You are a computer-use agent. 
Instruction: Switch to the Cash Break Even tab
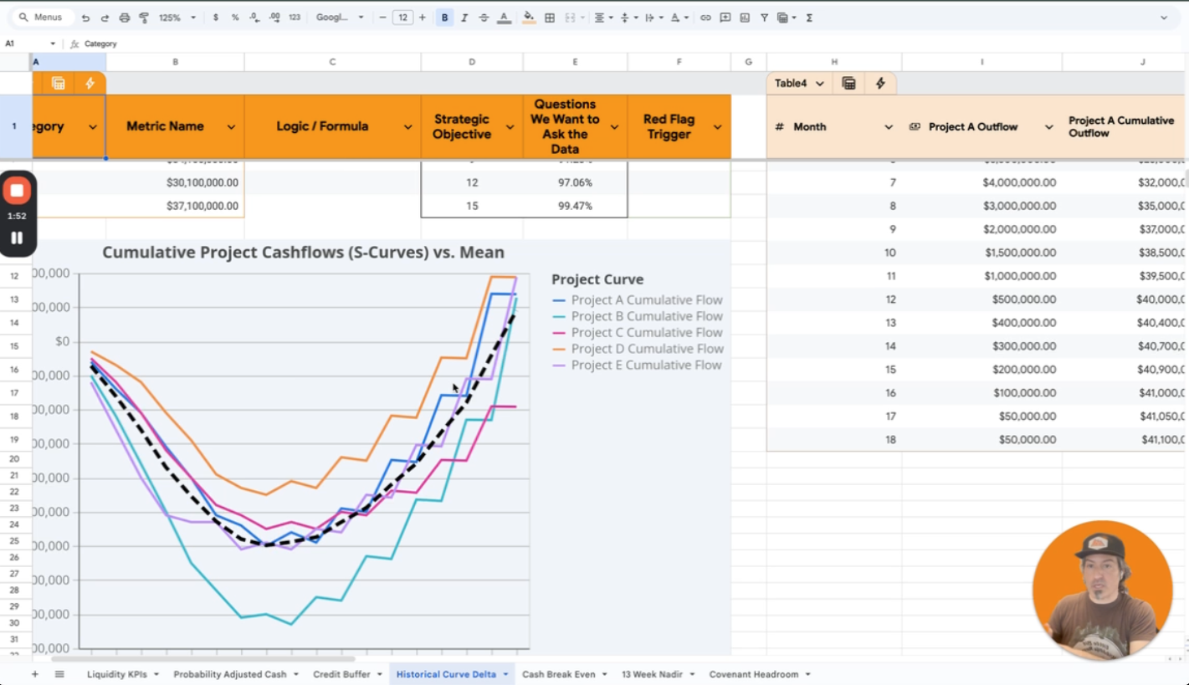pyautogui.click(x=558, y=674)
